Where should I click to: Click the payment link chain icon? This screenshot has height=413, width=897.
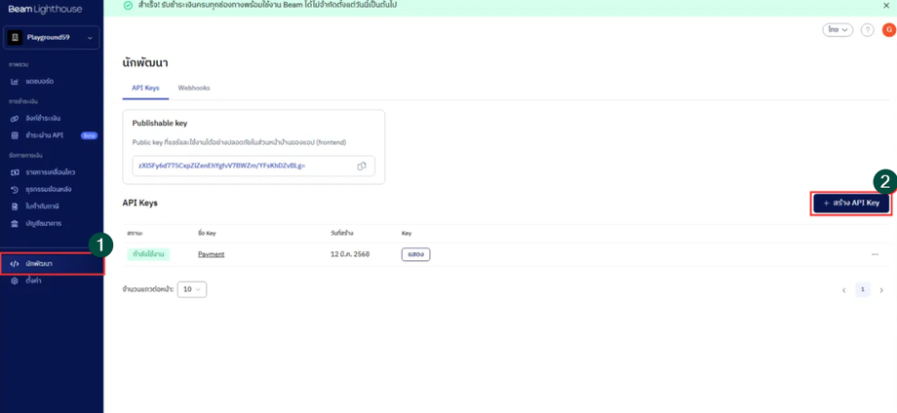pyautogui.click(x=15, y=118)
